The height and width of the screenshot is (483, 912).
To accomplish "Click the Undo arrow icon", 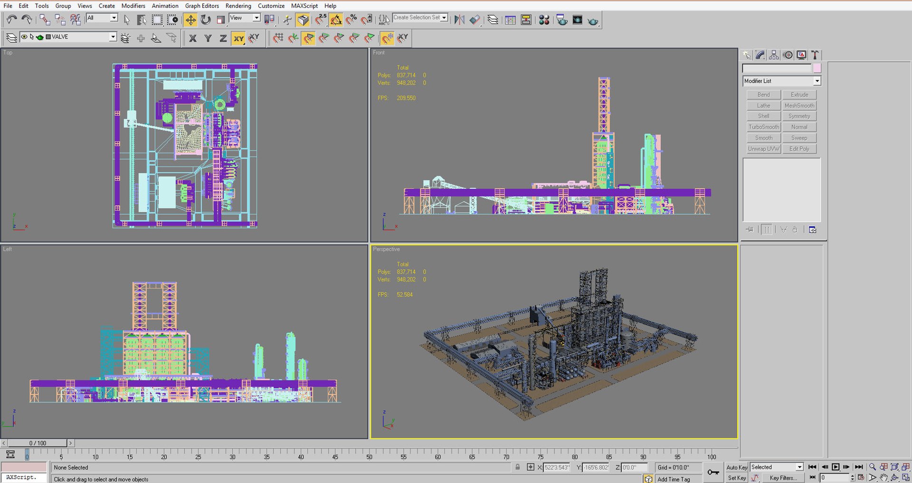I will tap(11, 20).
